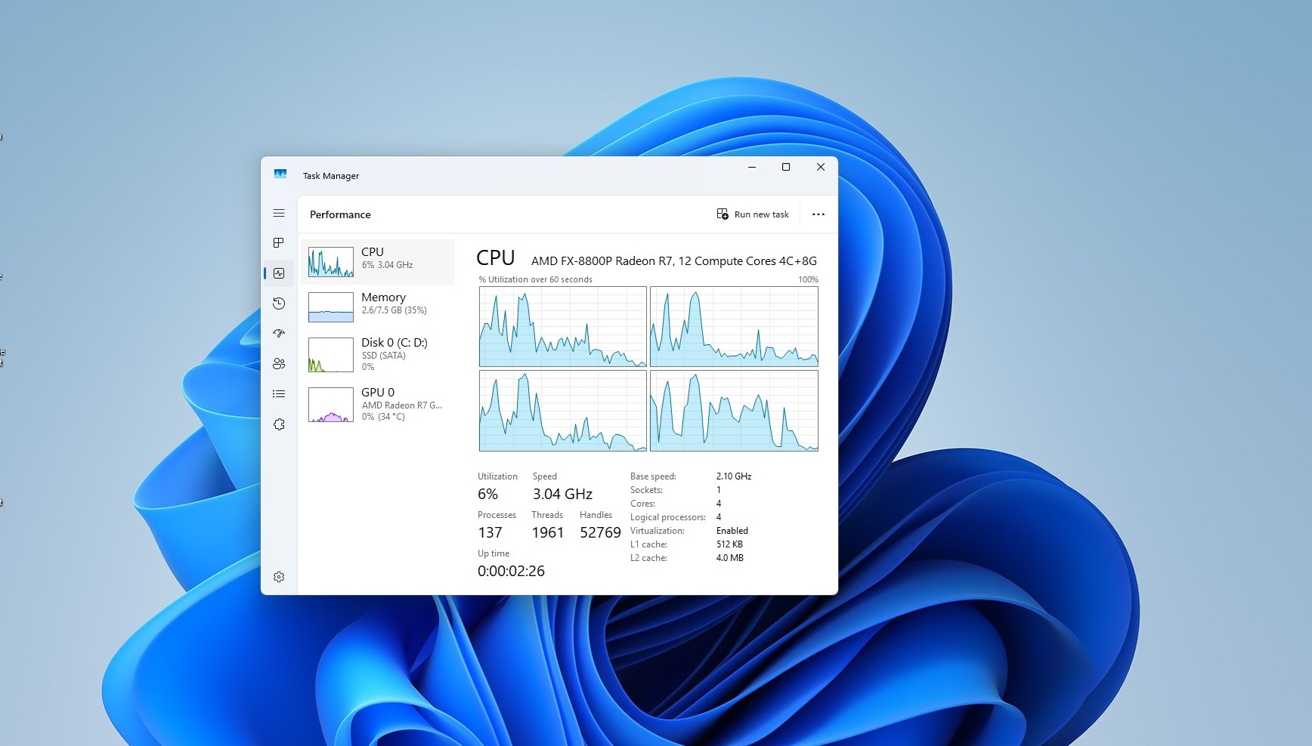This screenshot has height=746, width=1312.
Task: Go to Startup apps sidebar icon
Action: (x=279, y=333)
